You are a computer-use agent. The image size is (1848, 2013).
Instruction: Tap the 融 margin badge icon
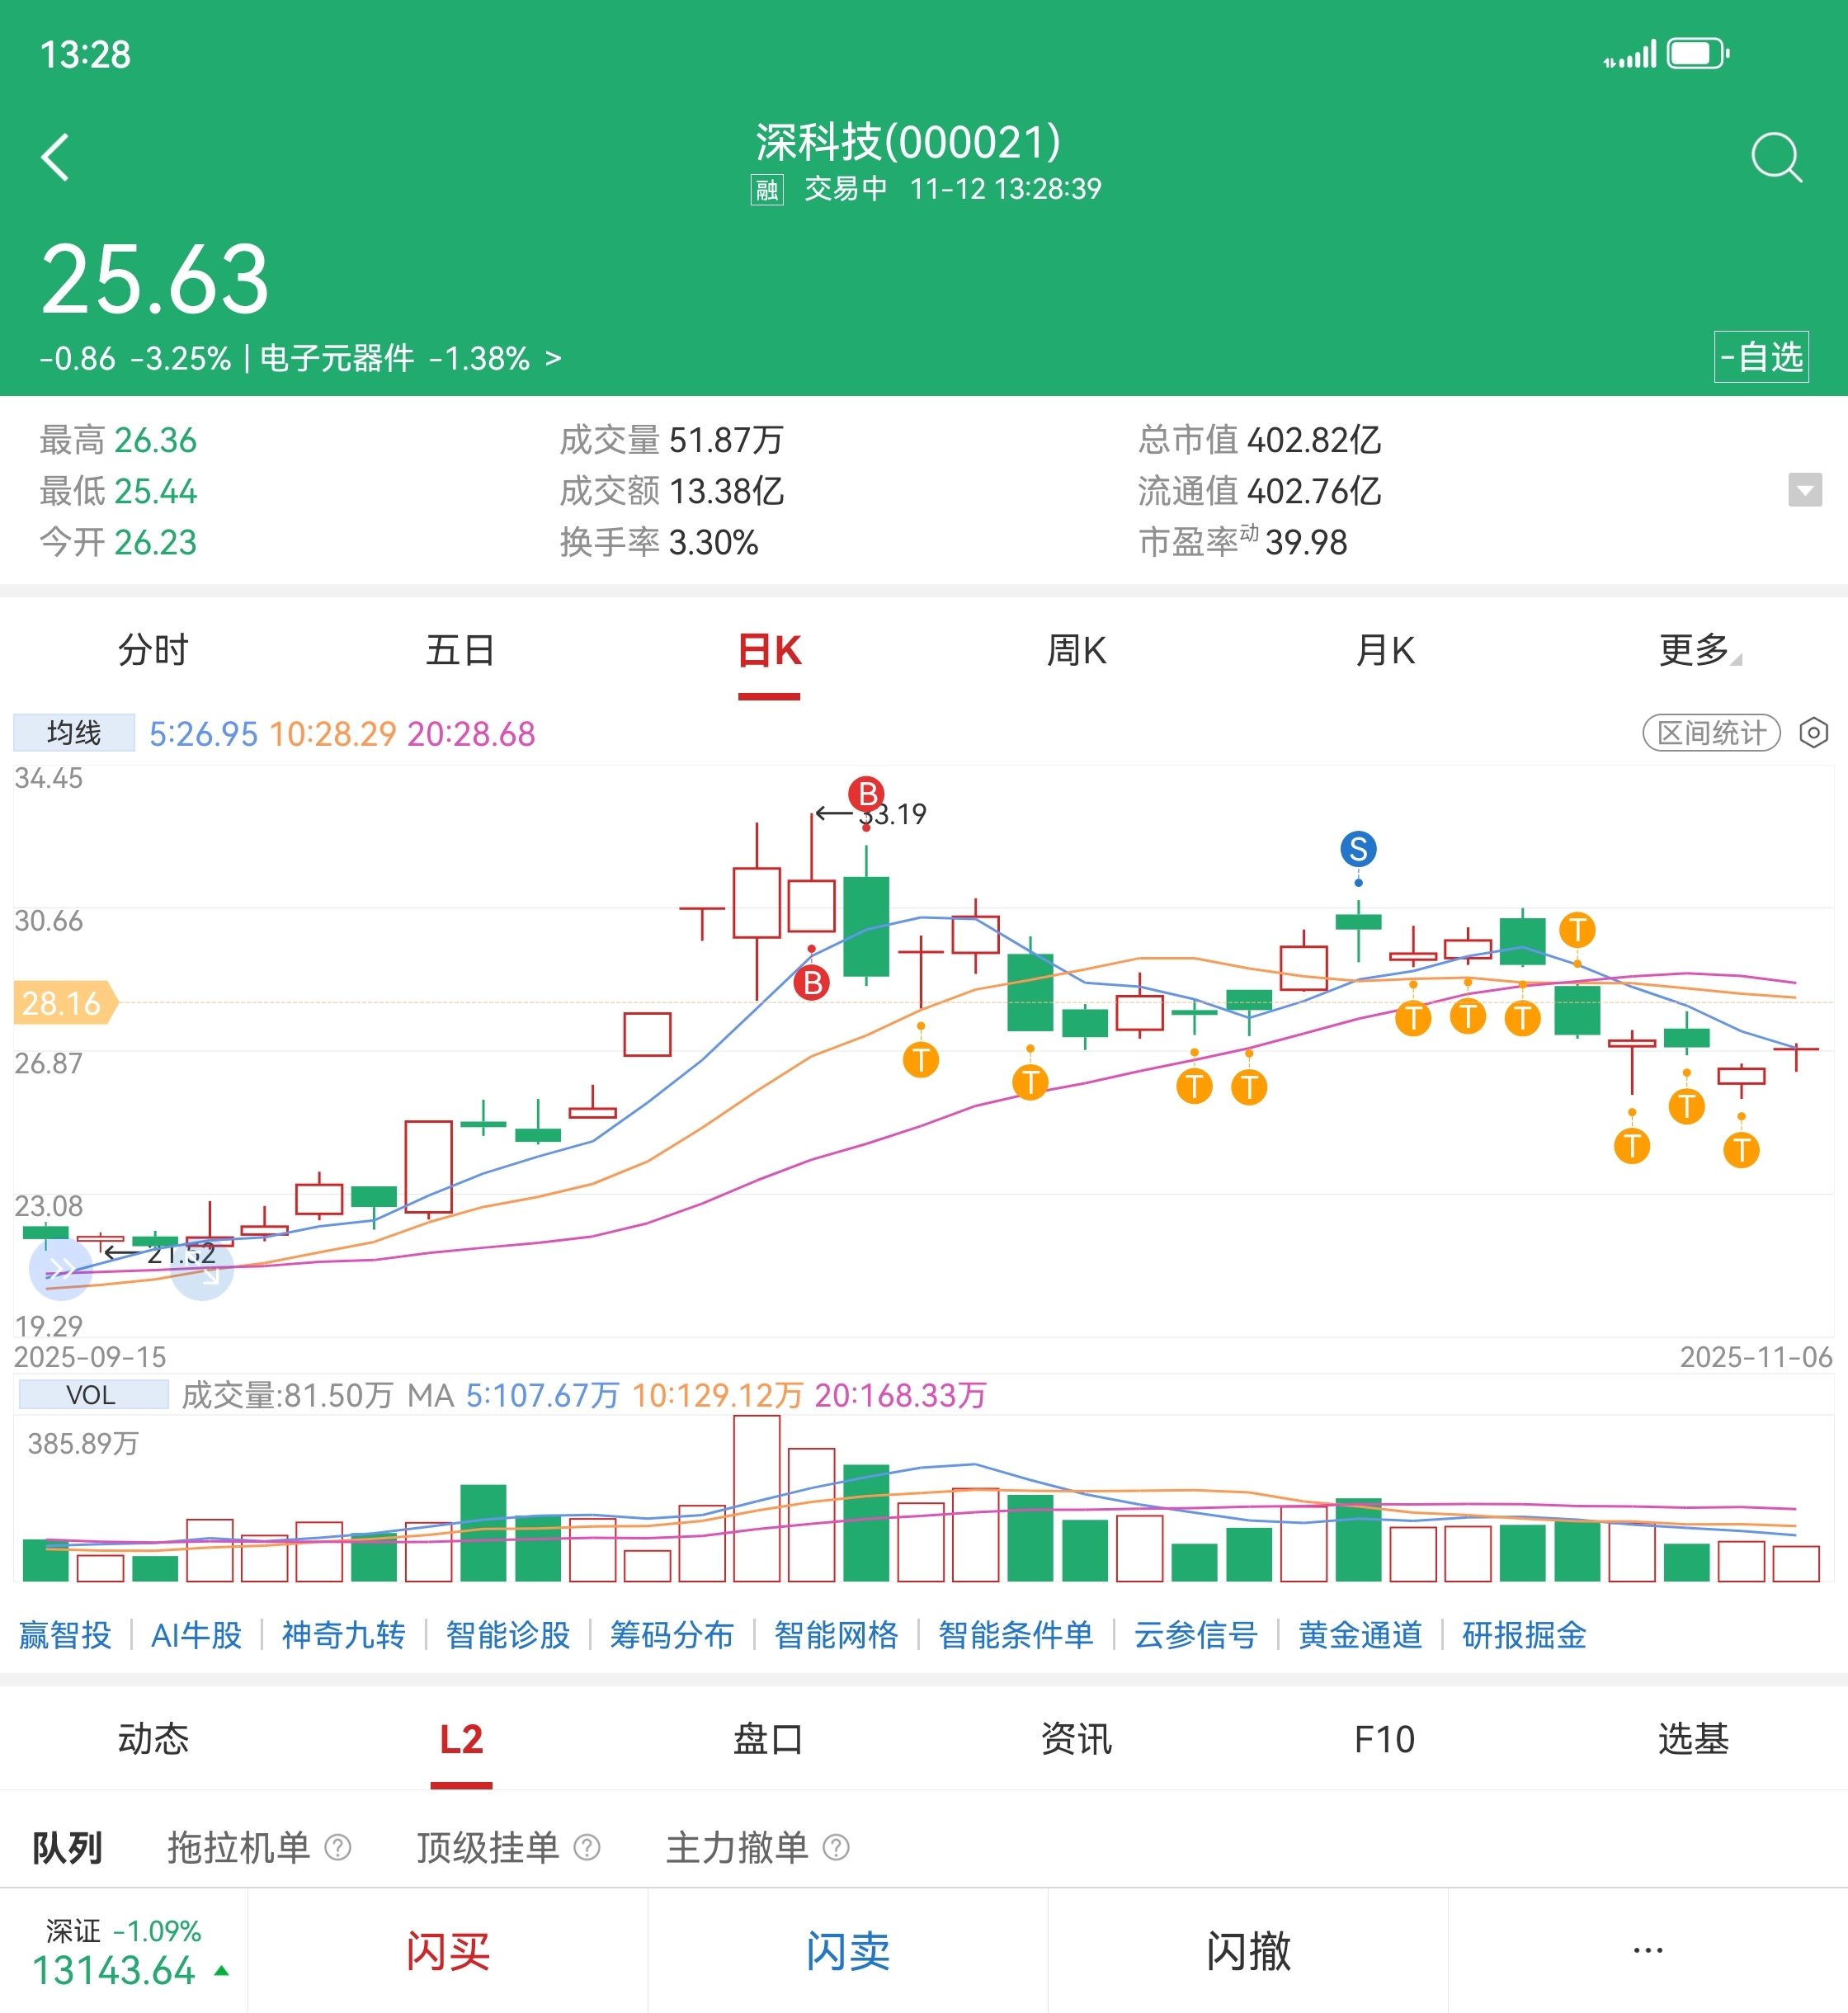tap(767, 189)
